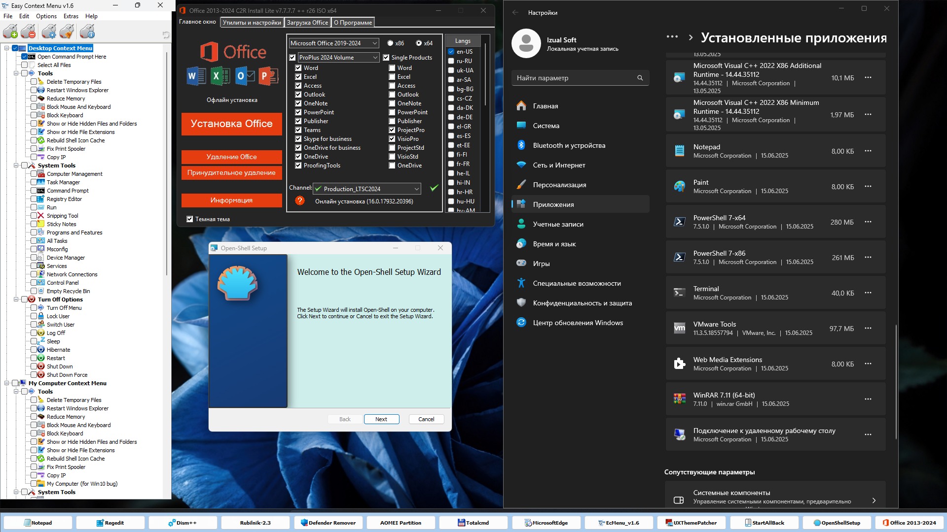947x532 pixels.
Task: Launch Defender Remover from the taskbar
Action: pyautogui.click(x=328, y=523)
